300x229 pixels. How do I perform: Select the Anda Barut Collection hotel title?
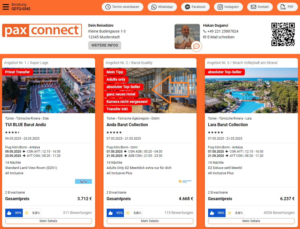point(127,125)
